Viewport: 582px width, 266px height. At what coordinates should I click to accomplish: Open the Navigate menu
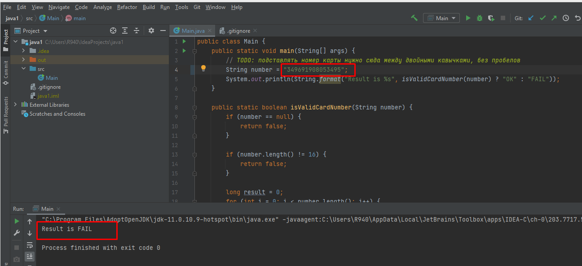[59, 7]
